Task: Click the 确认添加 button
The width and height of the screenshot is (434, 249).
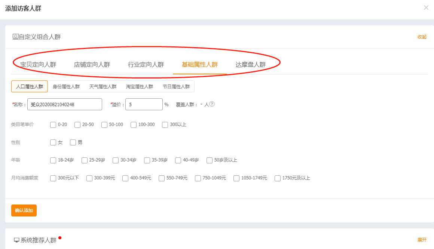Action: tap(24, 210)
